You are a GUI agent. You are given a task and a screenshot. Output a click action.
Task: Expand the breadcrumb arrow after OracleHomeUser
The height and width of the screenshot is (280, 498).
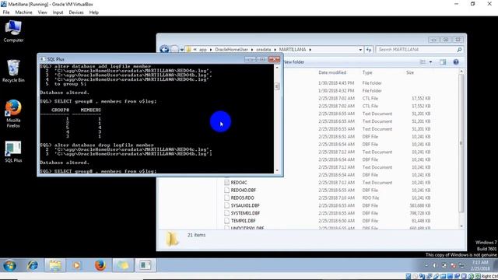[x=252, y=50]
